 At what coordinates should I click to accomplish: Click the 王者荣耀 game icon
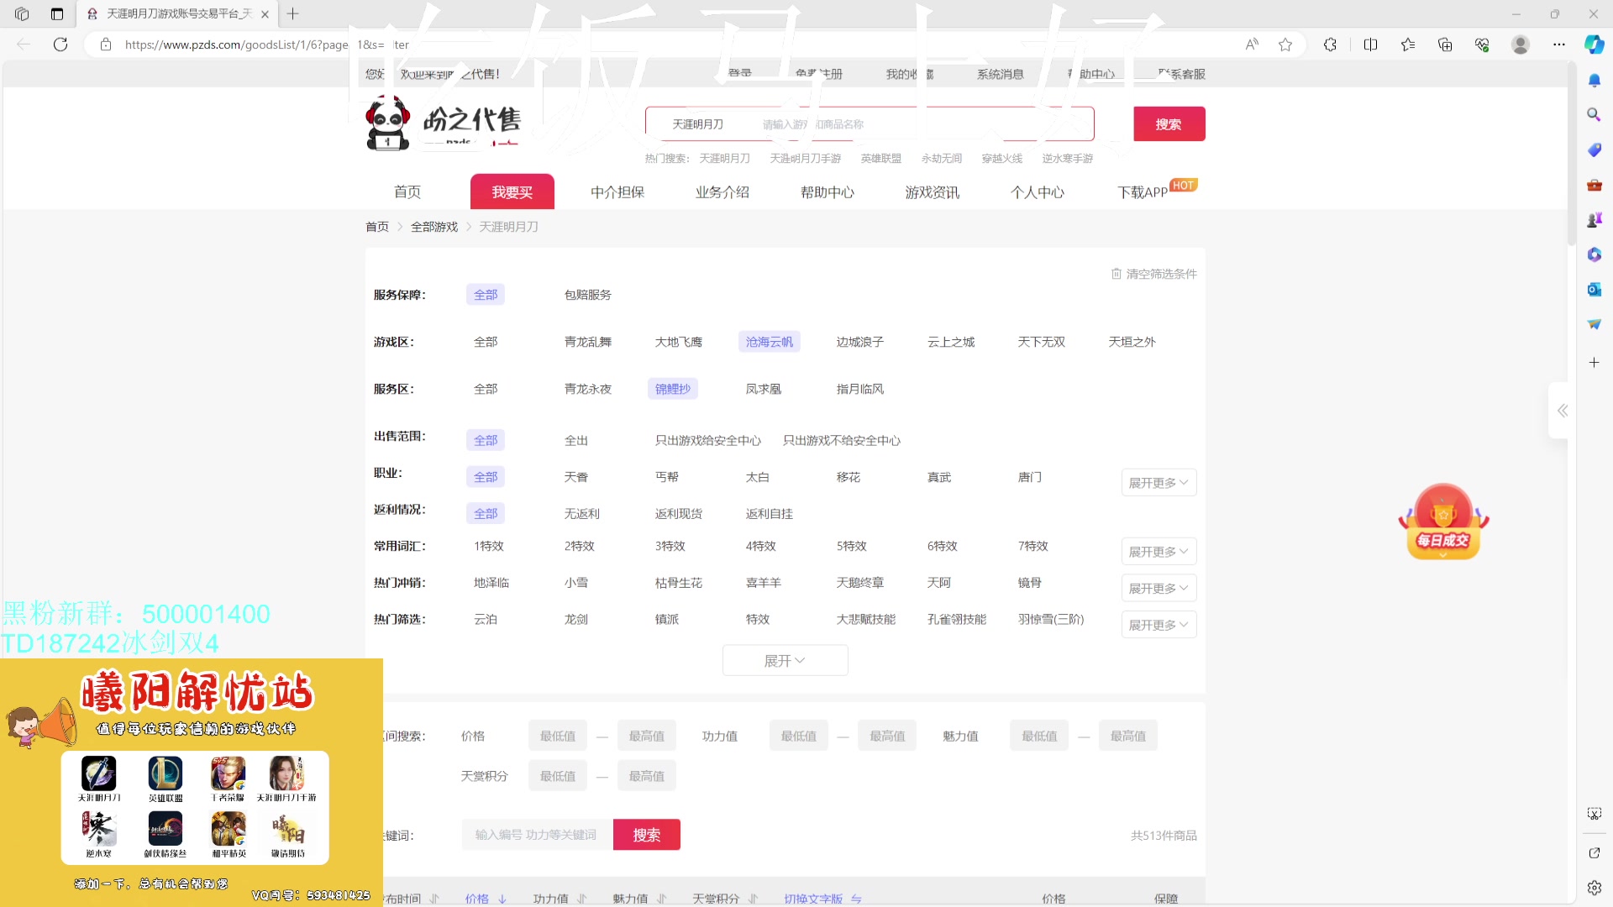[228, 774]
